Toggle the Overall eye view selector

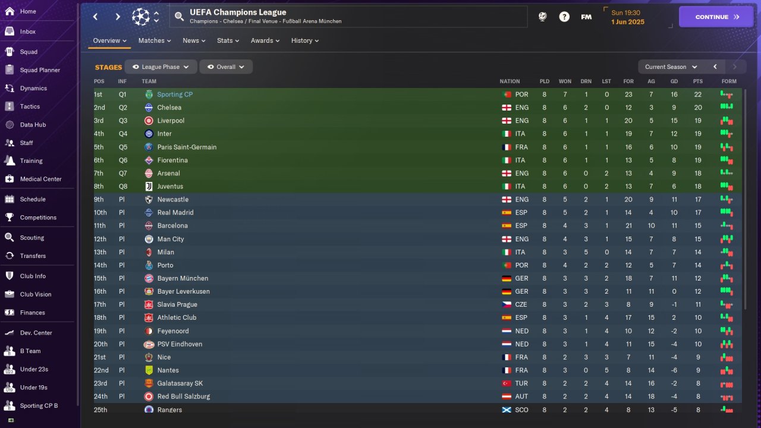226,67
